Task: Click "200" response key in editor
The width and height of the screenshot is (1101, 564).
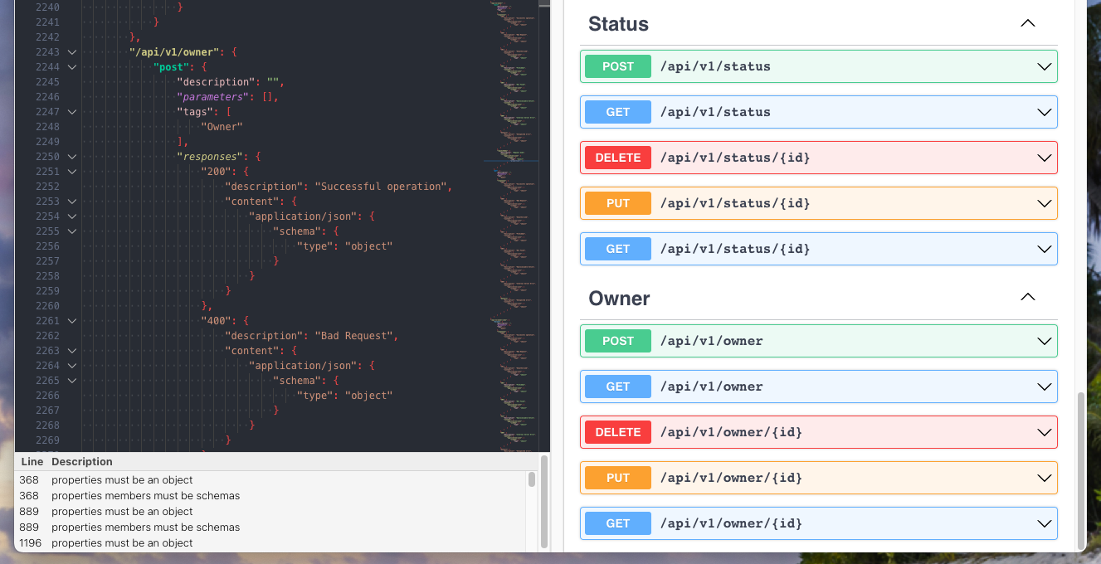Action: (x=216, y=172)
